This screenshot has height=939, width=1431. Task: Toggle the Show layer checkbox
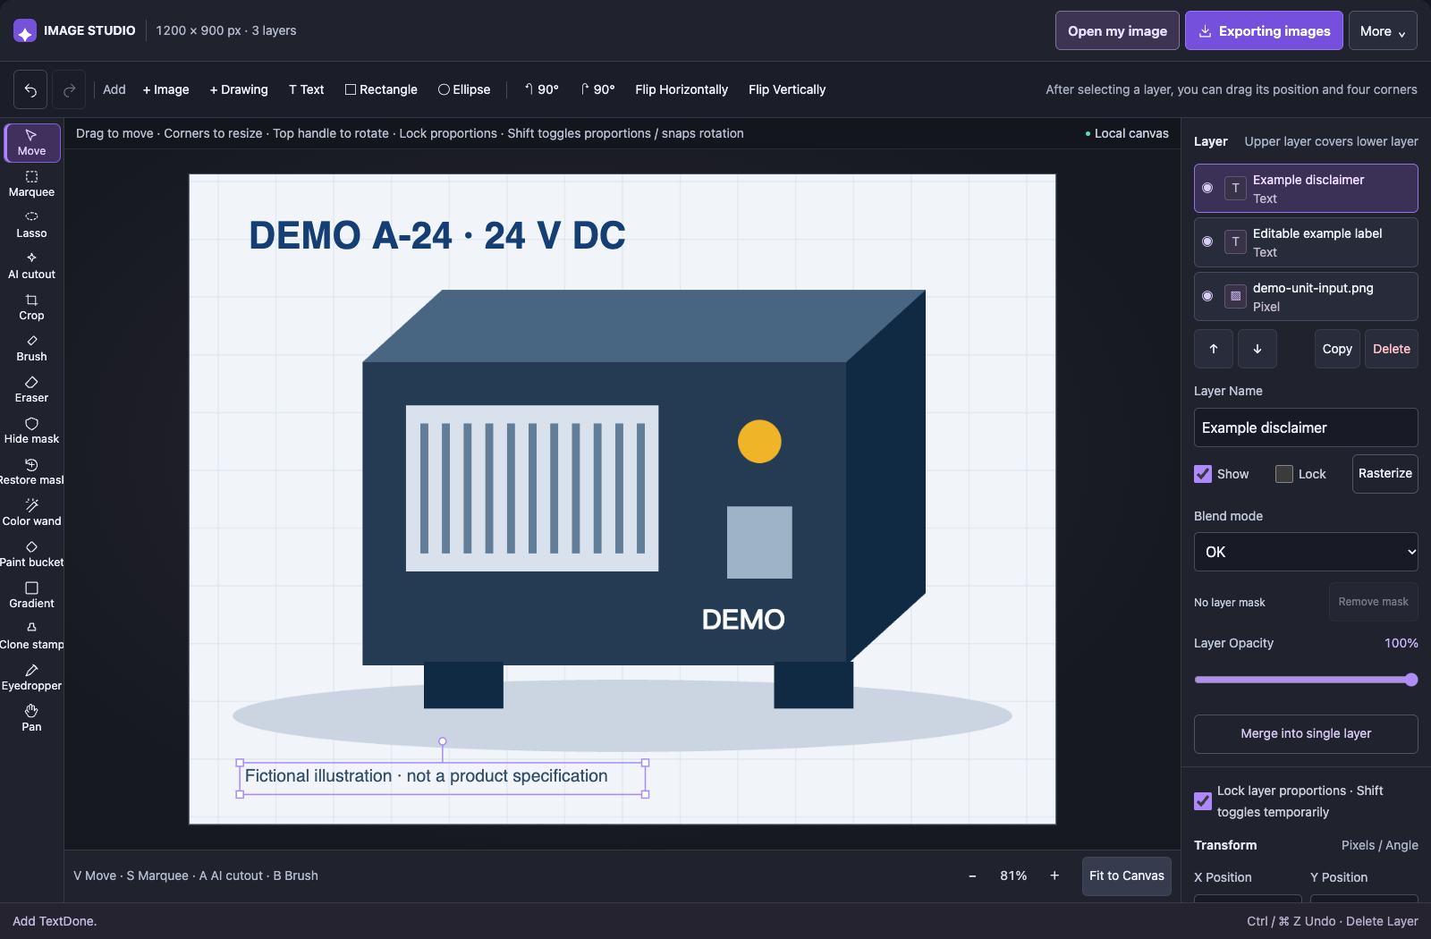click(1203, 474)
